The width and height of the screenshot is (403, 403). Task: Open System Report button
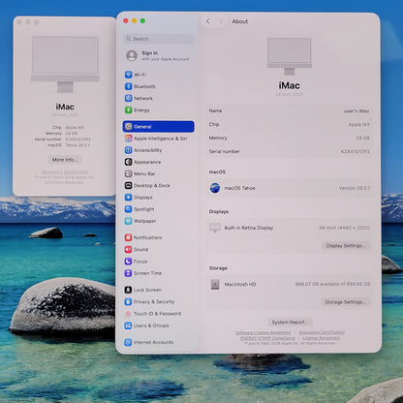pyautogui.click(x=290, y=322)
